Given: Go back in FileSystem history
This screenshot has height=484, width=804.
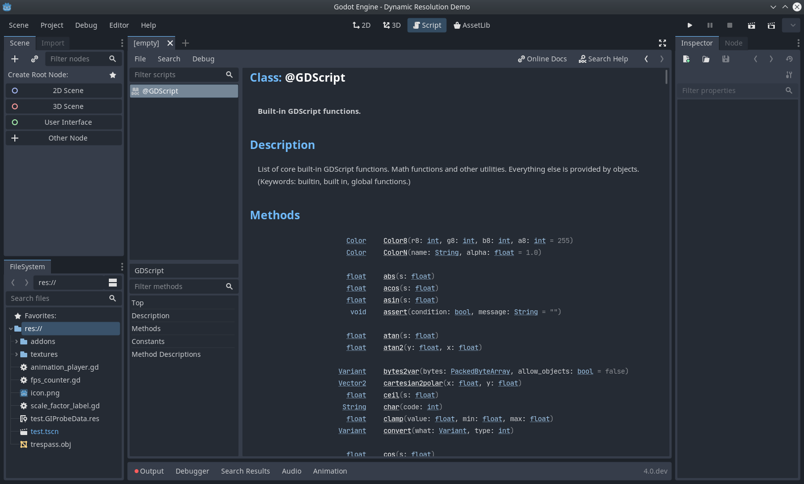Looking at the screenshot, I should click(13, 283).
